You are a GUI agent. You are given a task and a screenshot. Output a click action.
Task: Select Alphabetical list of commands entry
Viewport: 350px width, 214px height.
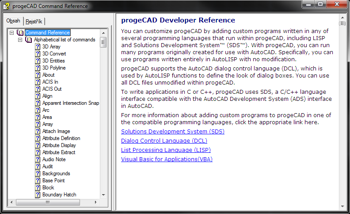[x=65, y=40]
